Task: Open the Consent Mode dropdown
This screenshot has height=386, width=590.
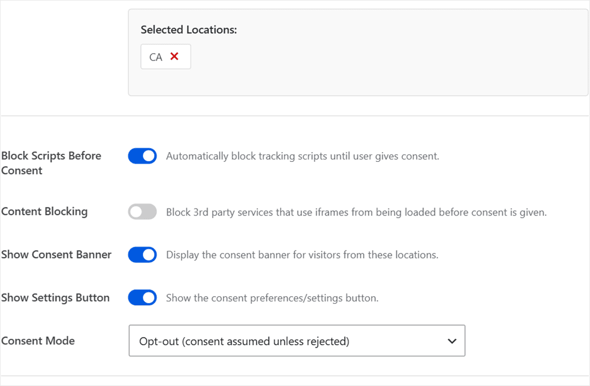Action: (297, 341)
